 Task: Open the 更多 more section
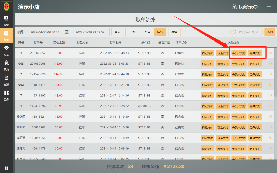tap(6, 96)
